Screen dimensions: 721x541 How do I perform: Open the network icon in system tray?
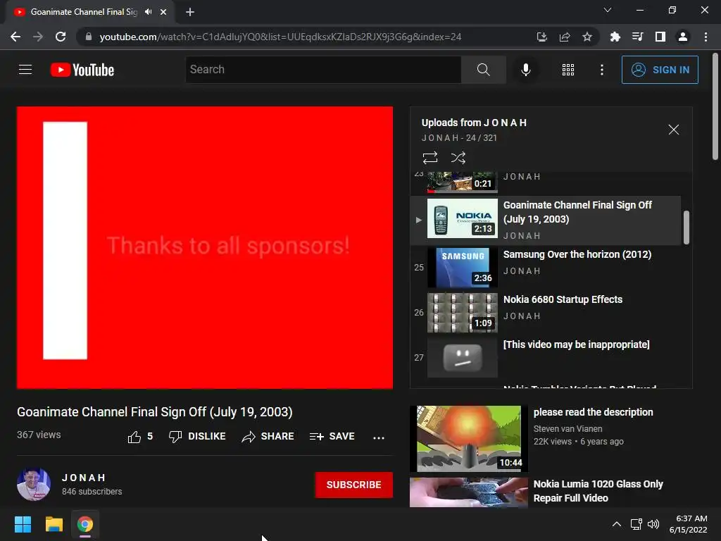pos(637,524)
